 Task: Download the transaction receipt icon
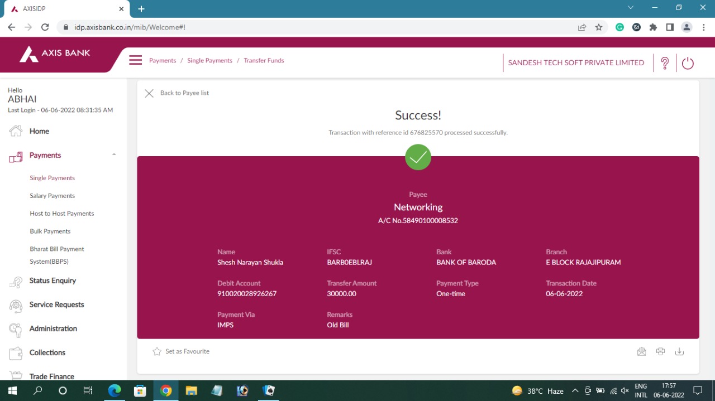tap(679, 351)
